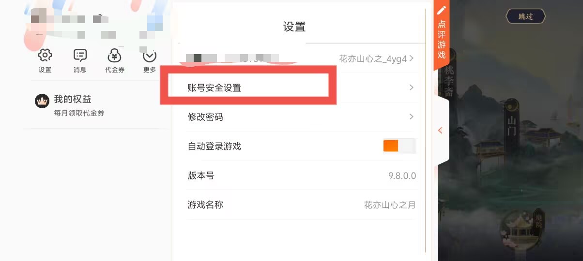The image size is (583, 261).
Task: Open the 设置 gear icon
Action: click(45, 55)
